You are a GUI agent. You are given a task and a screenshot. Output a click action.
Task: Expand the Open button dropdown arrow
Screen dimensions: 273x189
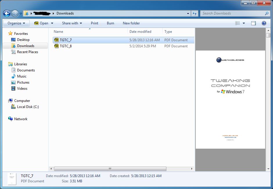click(x=52, y=23)
